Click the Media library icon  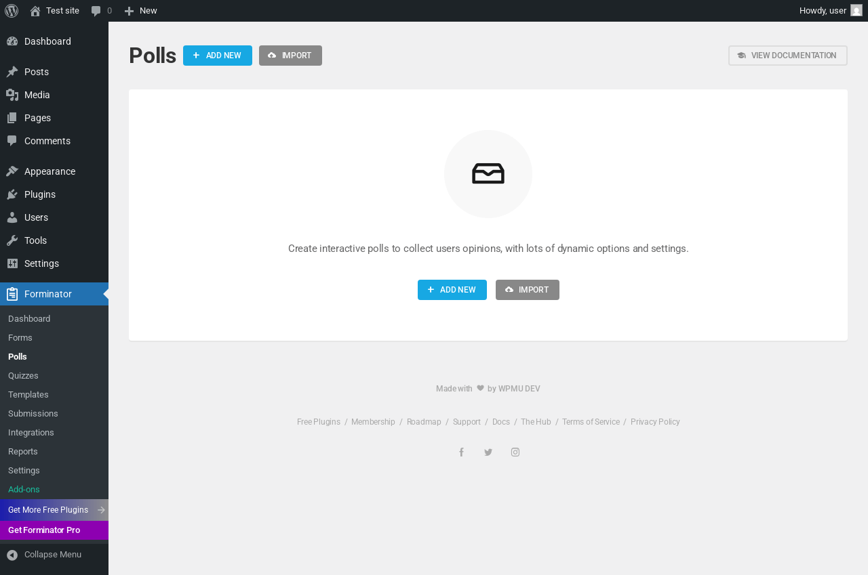(12, 95)
